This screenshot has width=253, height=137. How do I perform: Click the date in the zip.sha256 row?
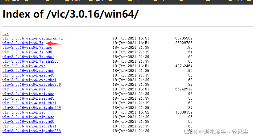(131, 131)
